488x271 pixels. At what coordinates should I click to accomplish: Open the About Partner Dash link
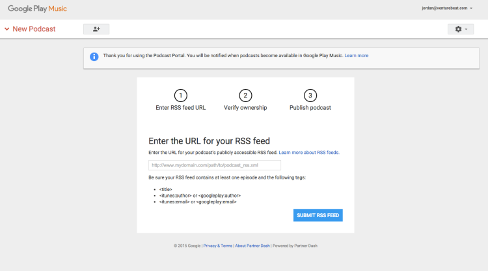[252, 246]
